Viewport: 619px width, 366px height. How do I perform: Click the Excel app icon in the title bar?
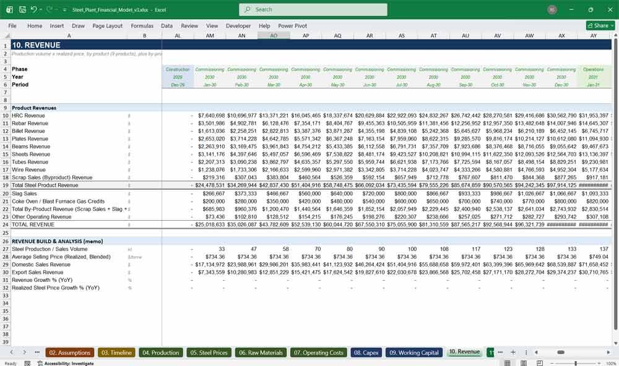point(9,9)
